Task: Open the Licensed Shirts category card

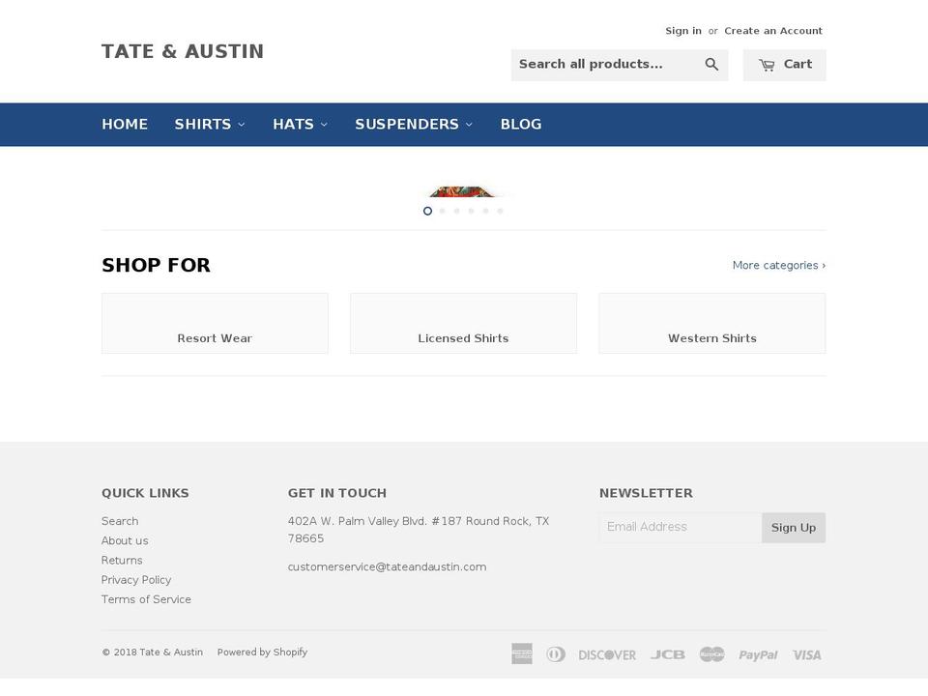Action: [463, 323]
